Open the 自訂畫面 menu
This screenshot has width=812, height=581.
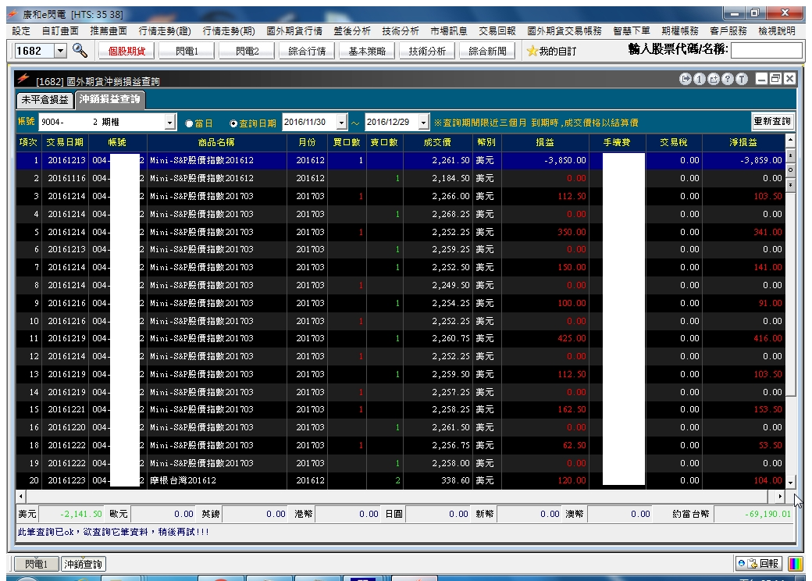pyautogui.click(x=60, y=31)
